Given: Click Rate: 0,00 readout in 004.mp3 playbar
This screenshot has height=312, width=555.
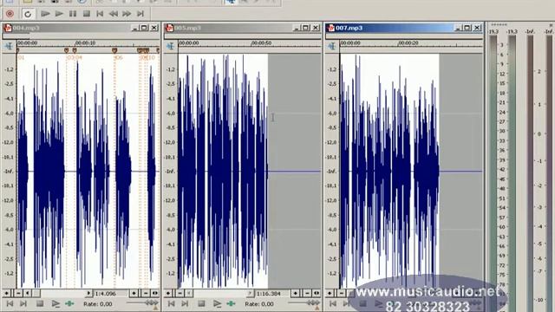Looking at the screenshot, I should click(x=98, y=304).
